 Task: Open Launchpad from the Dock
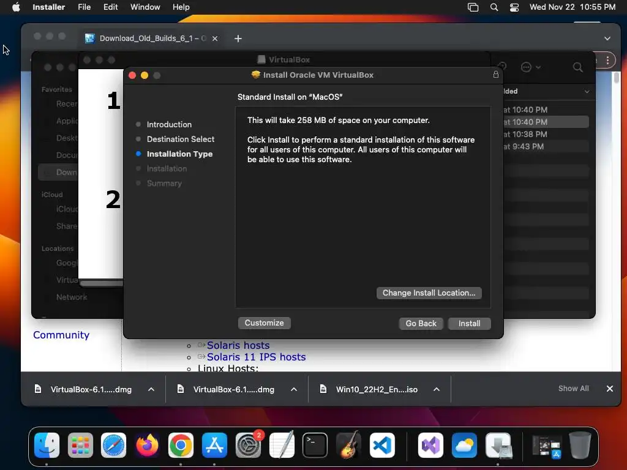[80, 445]
